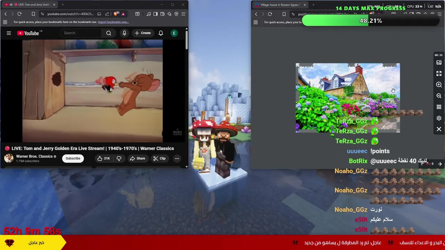
Task: Open tab groups grid icon in YouTube window
Action: point(5,22)
